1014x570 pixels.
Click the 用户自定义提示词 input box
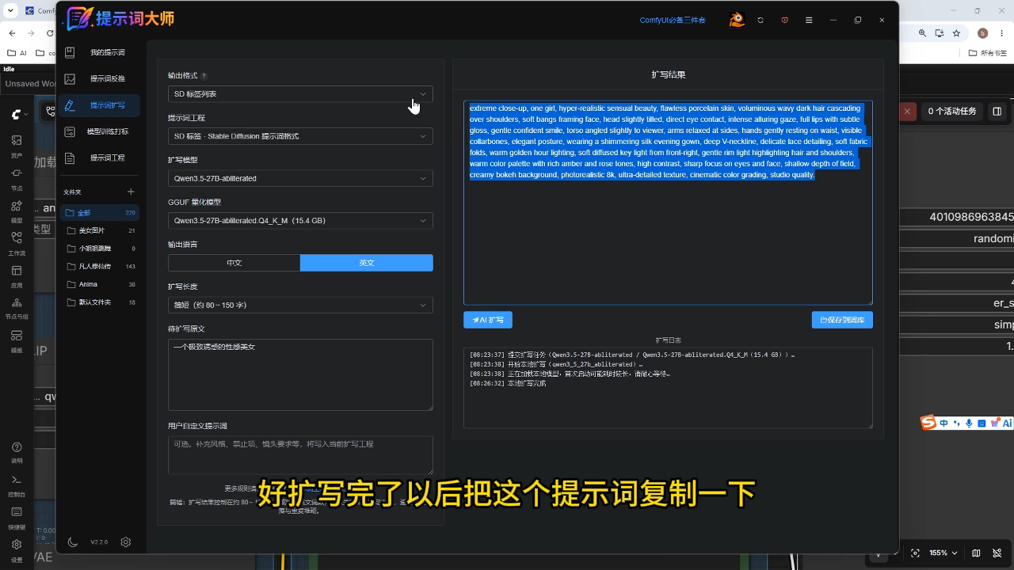300,455
